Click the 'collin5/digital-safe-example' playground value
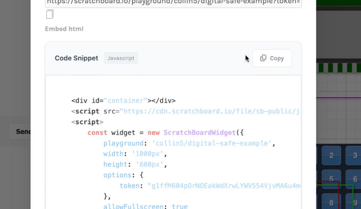 coord(212,144)
